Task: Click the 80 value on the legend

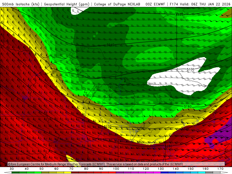Action: (x=86, y=169)
